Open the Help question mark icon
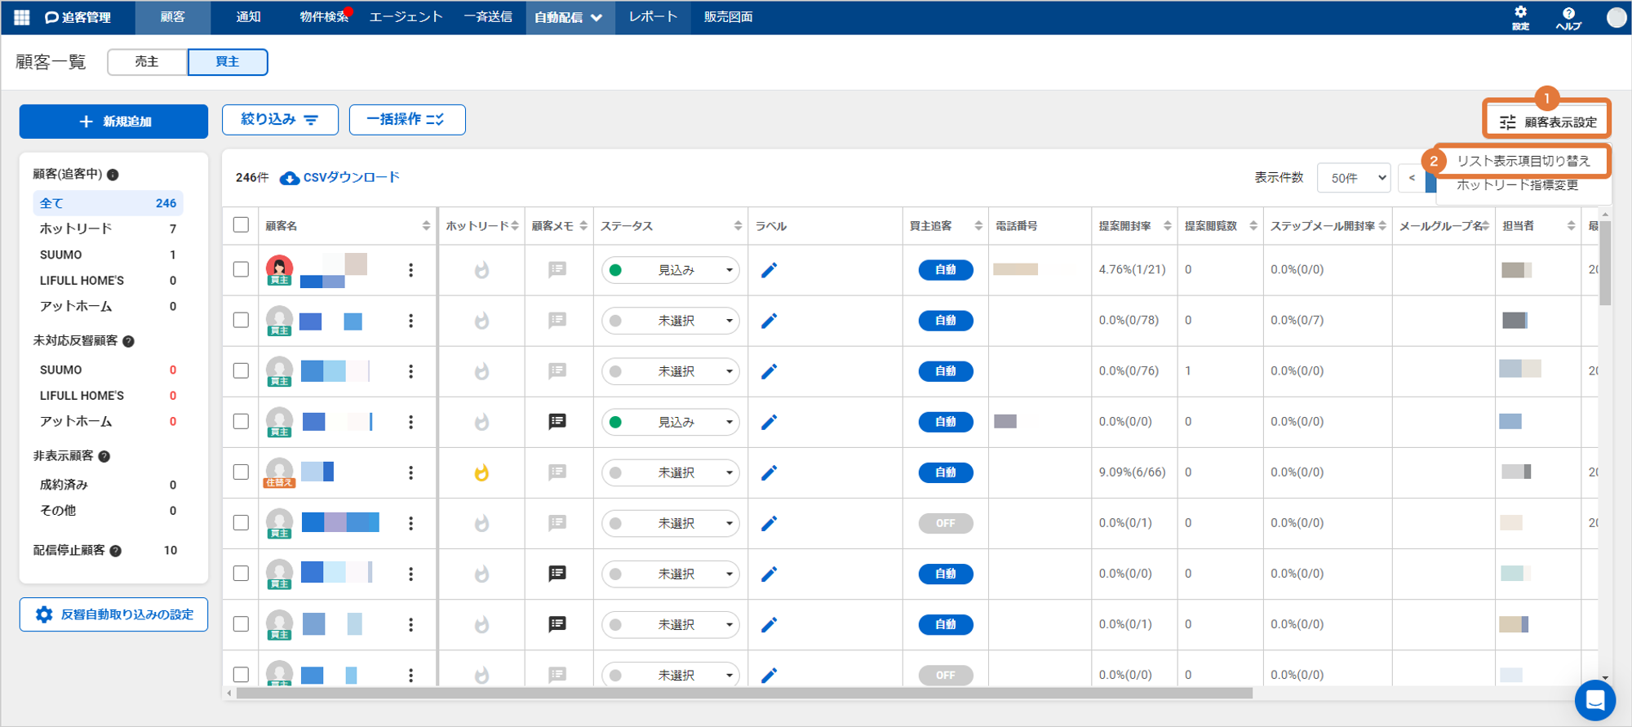 1568,17
